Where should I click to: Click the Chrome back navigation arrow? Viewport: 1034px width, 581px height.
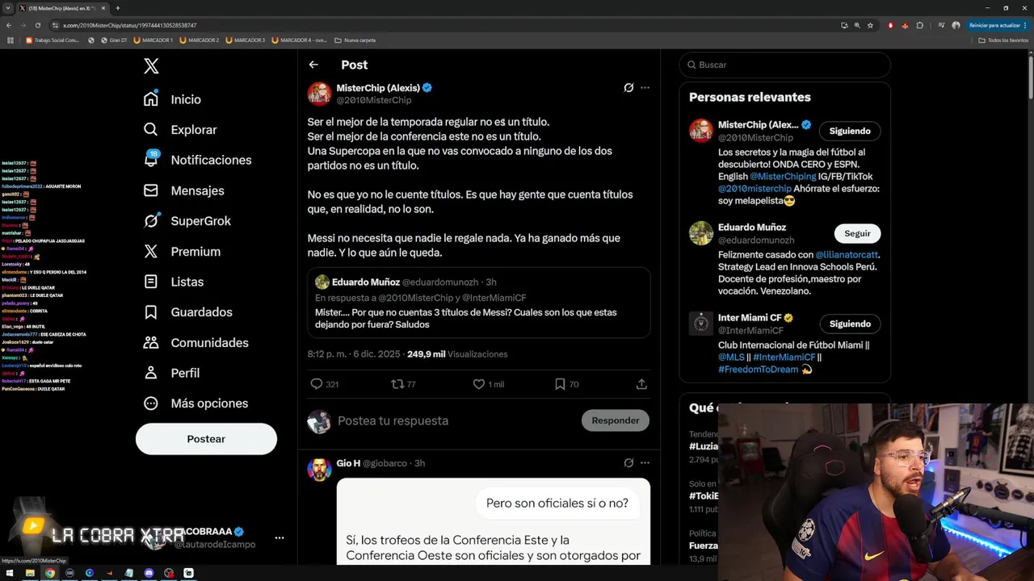pos(9,25)
